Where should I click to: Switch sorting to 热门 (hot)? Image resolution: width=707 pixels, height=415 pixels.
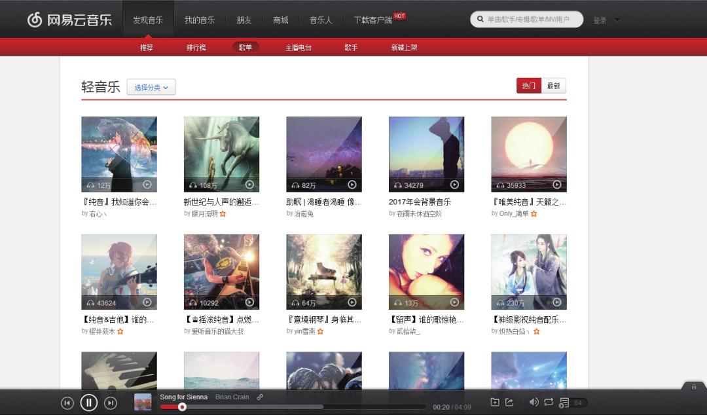[x=528, y=86]
